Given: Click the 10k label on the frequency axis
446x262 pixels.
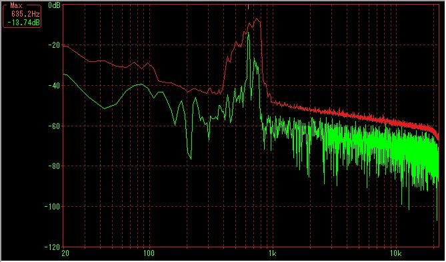Looking at the screenshot, I should pyautogui.click(x=395, y=253).
